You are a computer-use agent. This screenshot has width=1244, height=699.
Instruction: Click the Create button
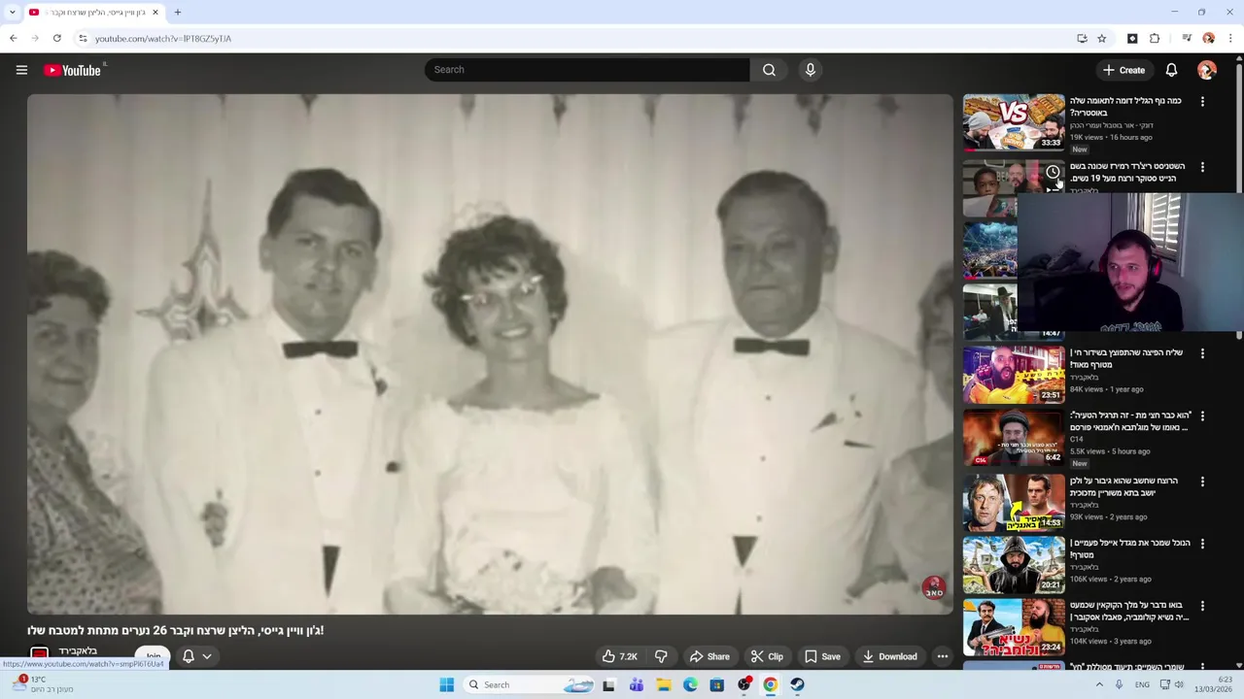[x=1123, y=70]
